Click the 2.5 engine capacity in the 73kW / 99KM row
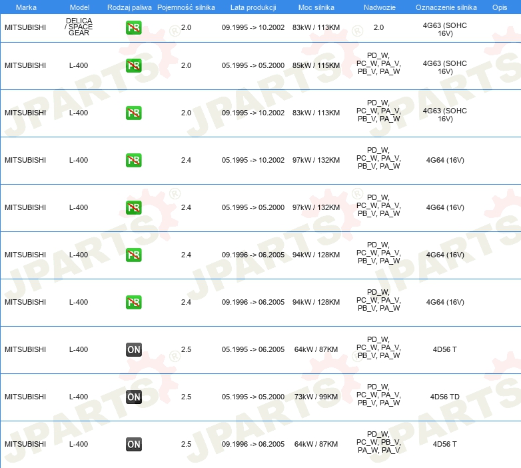The height and width of the screenshot is (468, 521). coord(186,397)
